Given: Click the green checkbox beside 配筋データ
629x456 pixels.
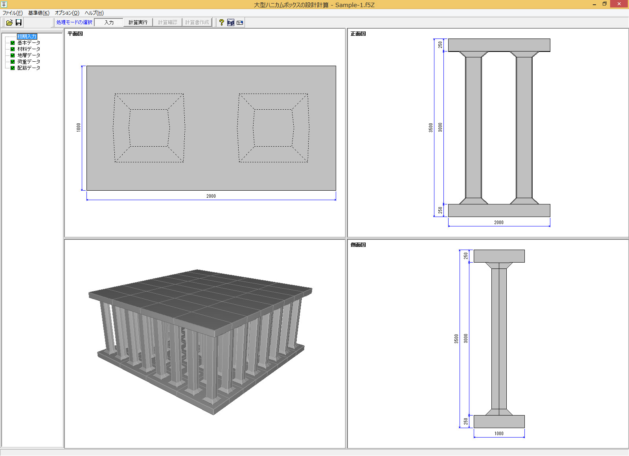Looking at the screenshot, I should pos(13,68).
